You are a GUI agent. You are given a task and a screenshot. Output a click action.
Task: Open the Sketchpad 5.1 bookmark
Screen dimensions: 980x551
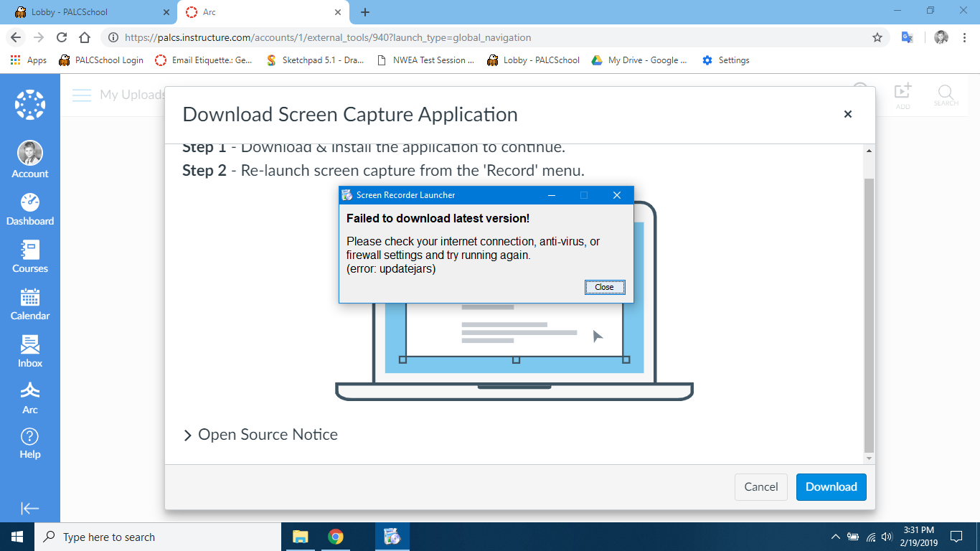316,60
